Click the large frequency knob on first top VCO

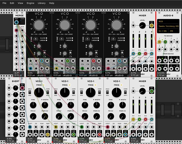39,25
